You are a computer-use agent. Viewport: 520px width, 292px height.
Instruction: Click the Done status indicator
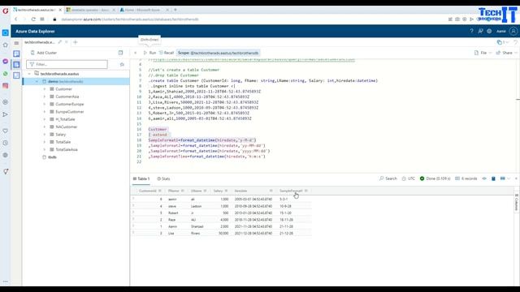click(435, 178)
